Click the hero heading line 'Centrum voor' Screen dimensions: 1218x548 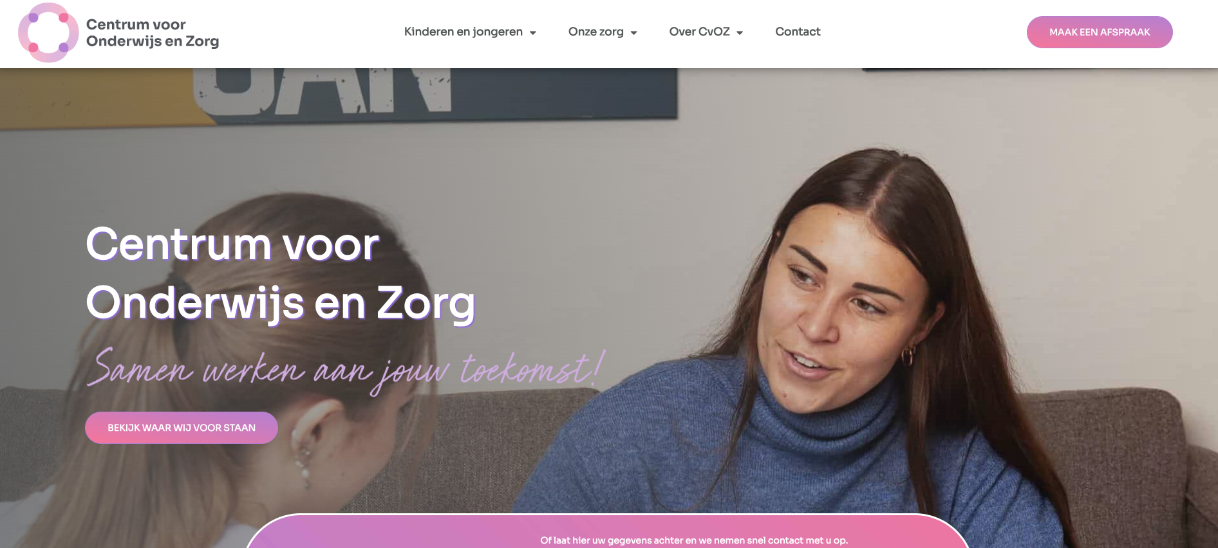click(x=232, y=244)
